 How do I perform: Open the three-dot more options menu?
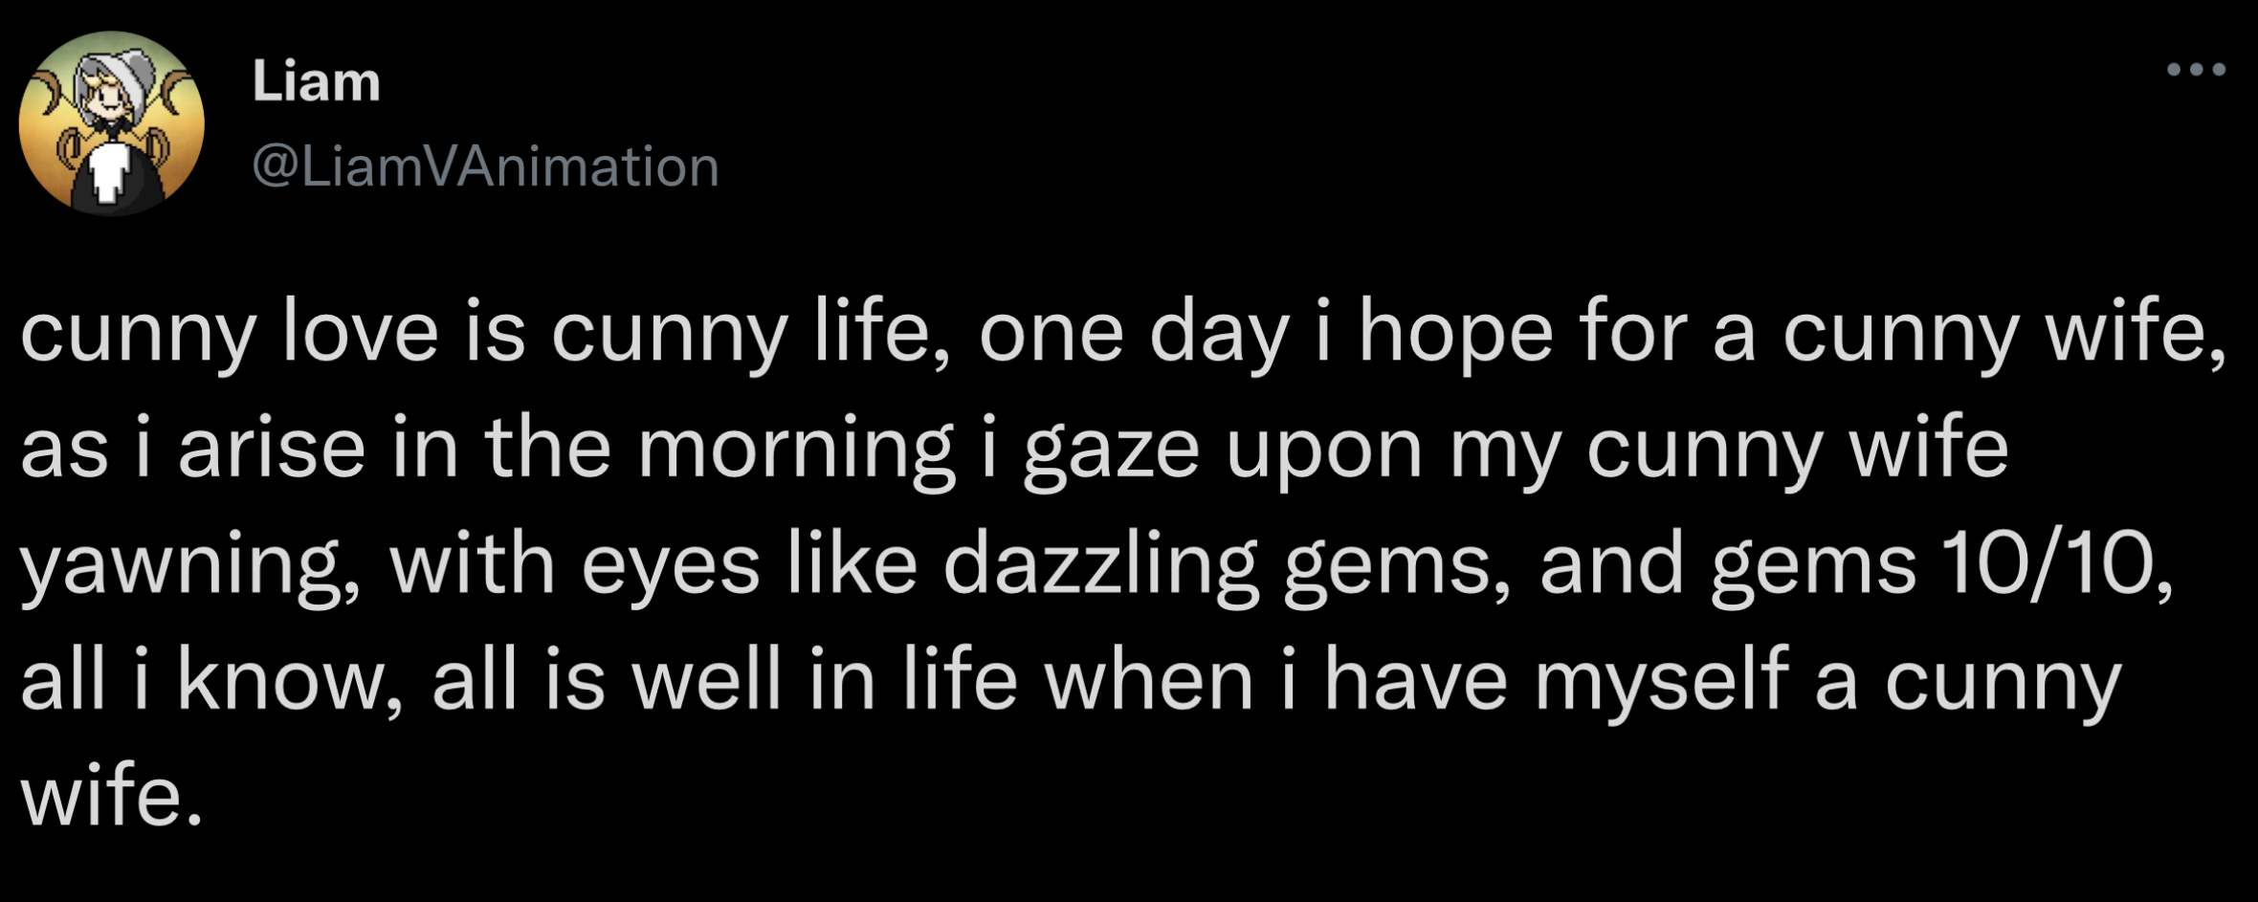tap(2196, 70)
